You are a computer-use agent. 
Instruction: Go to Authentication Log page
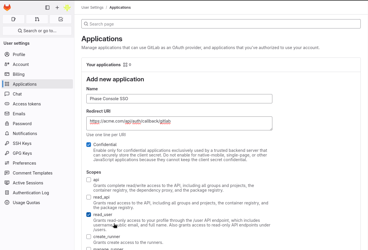pos(37,193)
